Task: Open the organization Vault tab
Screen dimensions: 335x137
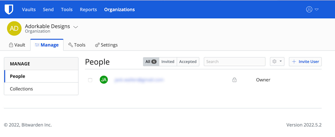Action: tap(17, 45)
